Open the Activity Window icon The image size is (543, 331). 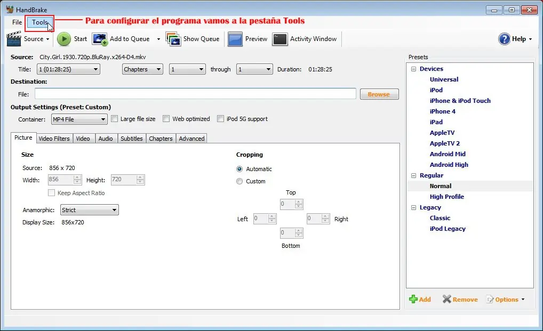[280, 39]
